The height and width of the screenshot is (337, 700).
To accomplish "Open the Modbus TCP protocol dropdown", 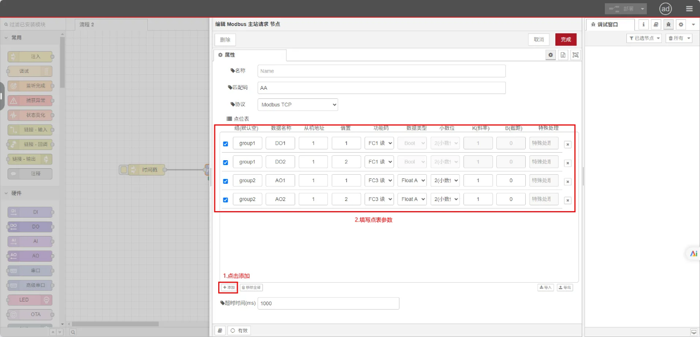I will pos(298,104).
